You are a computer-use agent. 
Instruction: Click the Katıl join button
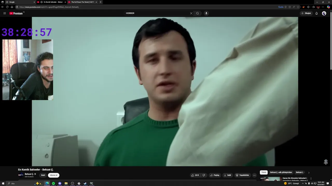click(43, 175)
